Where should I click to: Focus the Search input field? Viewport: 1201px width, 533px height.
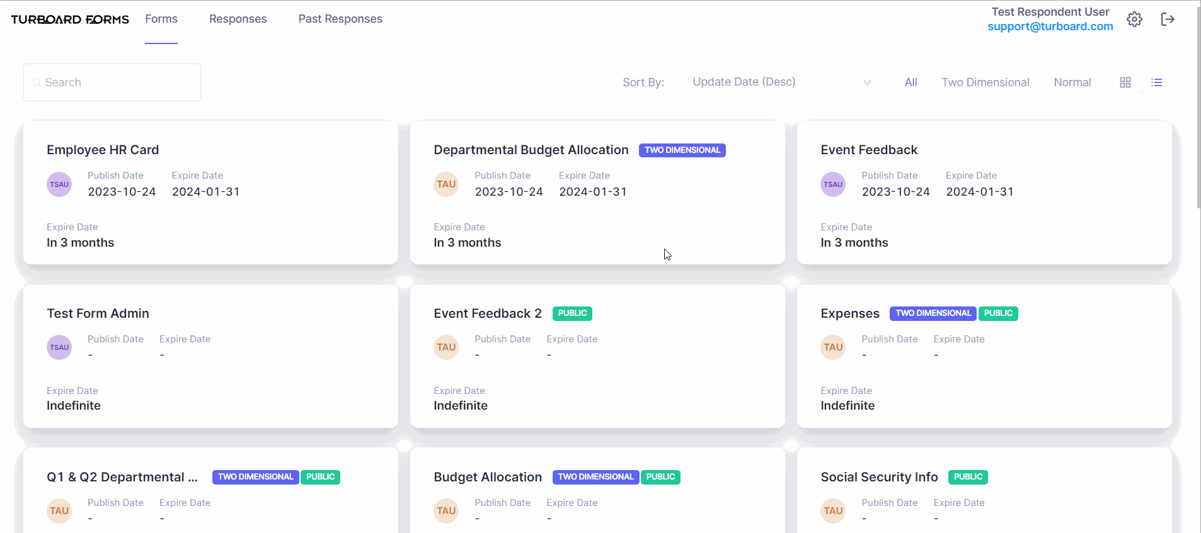112,82
